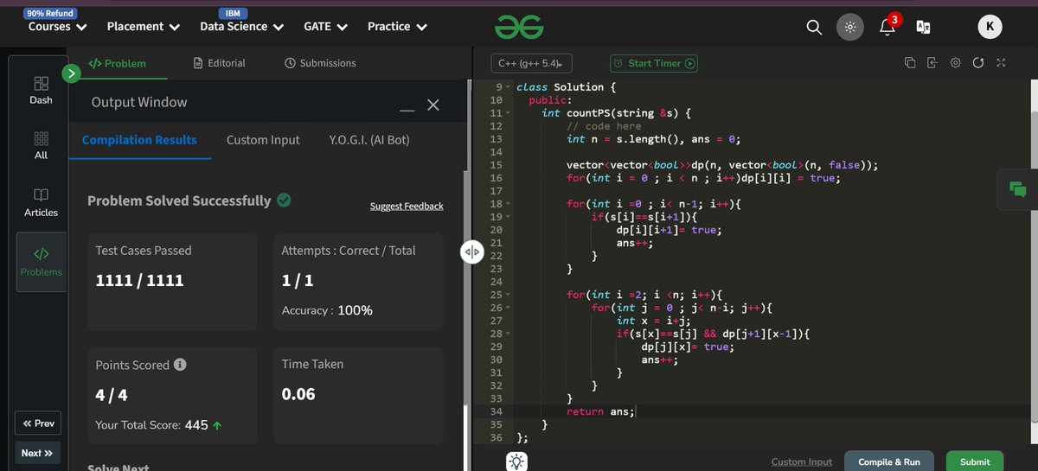The width and height of the screenshot is (1038, 471).
Task: Select the Compilation Results tab
Action: tap(139, 140)
